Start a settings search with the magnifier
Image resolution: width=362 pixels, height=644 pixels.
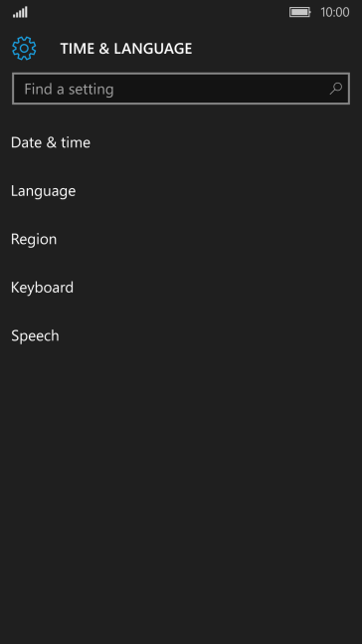(336, 89)
